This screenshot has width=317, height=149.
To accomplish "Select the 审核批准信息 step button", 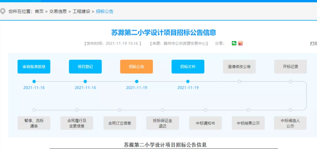I will (x=34, y=67).
